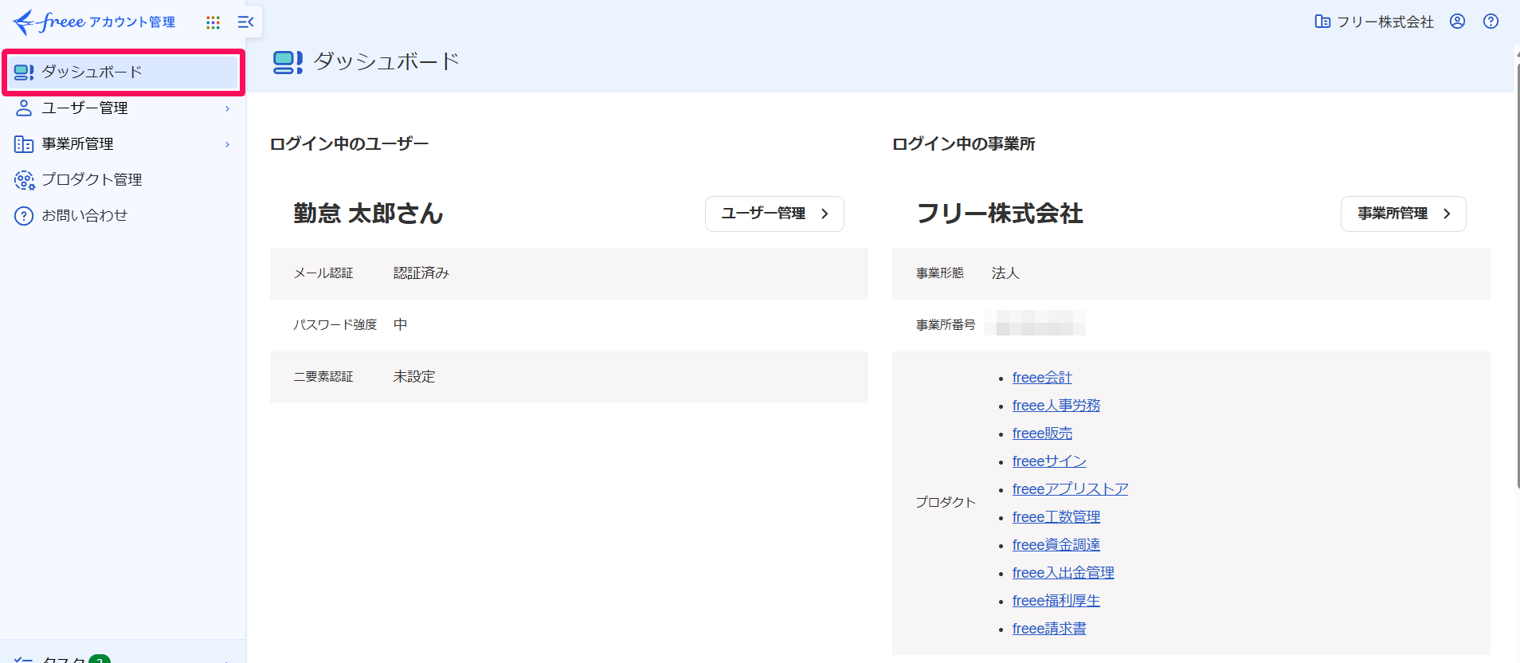Screen dimensions: 1520x663
Task: Select ユーザー管理 in the sidebar menu
Action: coord(123,108)
